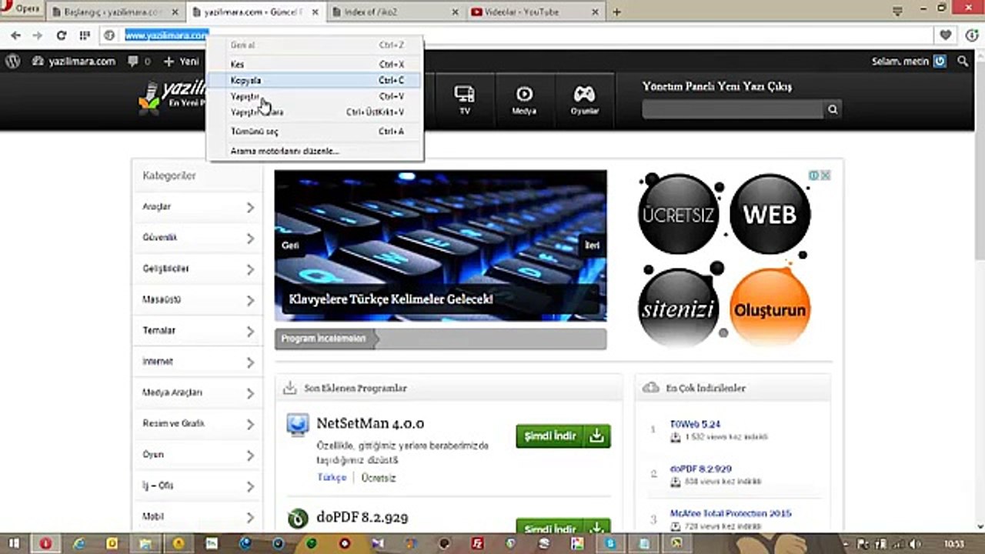Image resolution: width=985 pixels, height=554 pixels.
Task: Click the site info globe icon
Action: [x=109, y=35]
